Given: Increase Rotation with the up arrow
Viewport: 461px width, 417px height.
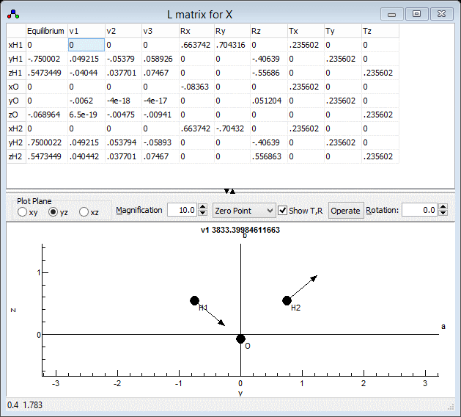Looking at the screenshot, I should pyautogui.click(x=443, y=207).
